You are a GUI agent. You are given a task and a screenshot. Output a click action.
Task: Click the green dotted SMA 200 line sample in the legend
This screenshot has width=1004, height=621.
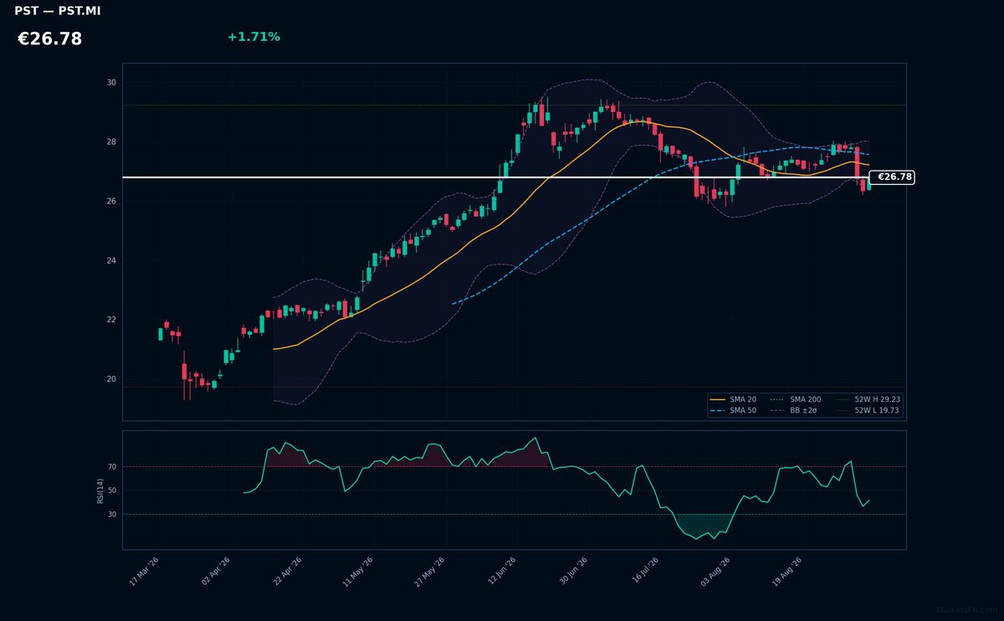[x=777, y=400]
